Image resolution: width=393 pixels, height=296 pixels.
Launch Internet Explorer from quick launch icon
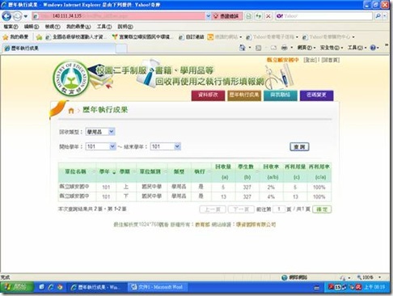pyautogui.click(x=50, y=287)
